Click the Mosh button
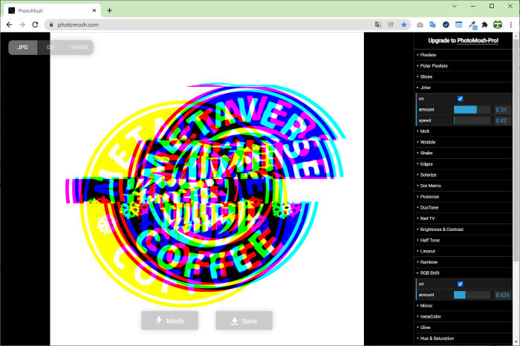 pyautogui.click(x=170, y=321)
